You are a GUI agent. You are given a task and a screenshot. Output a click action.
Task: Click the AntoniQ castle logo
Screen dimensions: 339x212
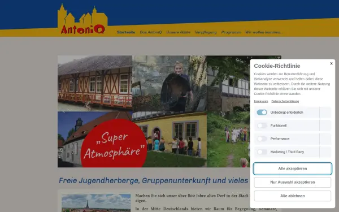[x=82, y=19]
